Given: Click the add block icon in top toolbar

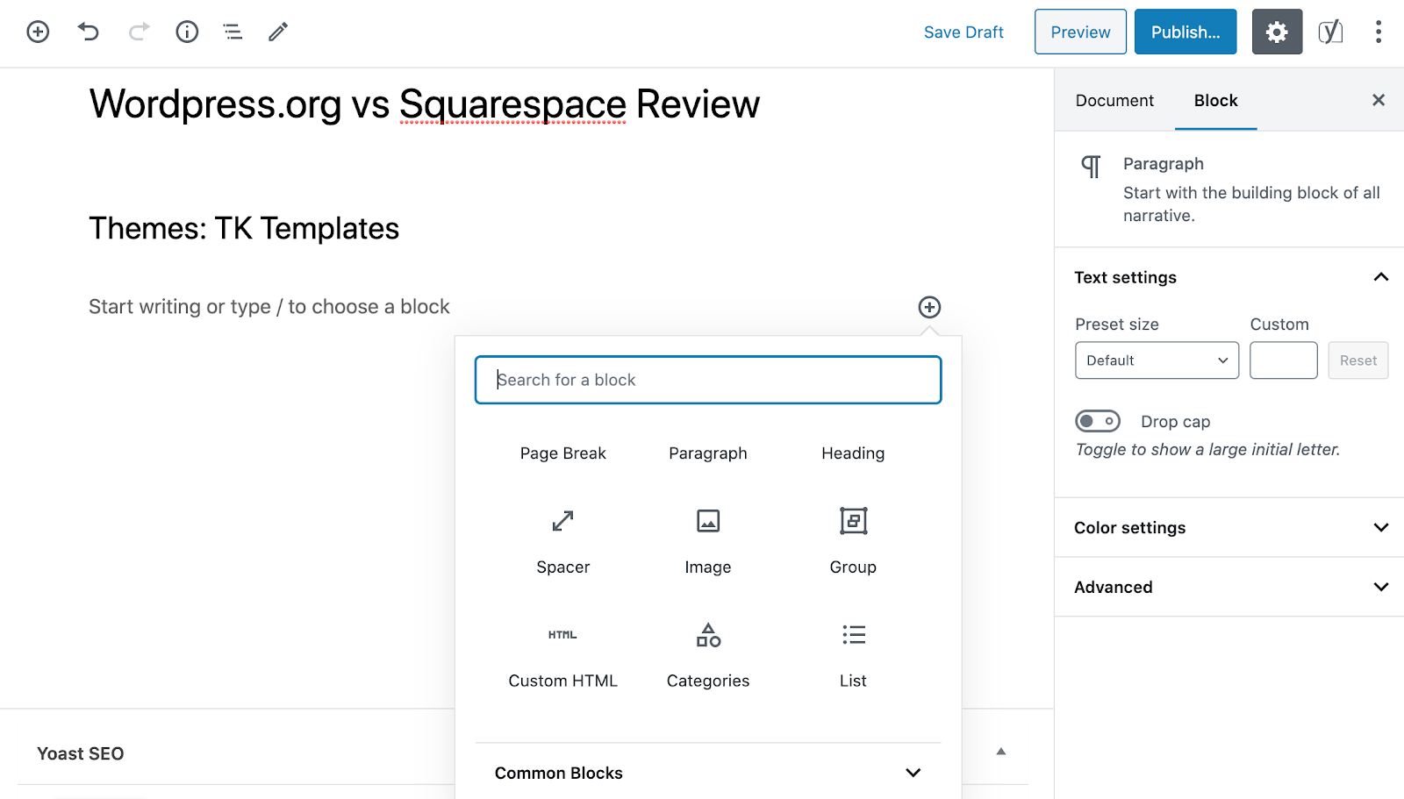Looking at the screenshot, I should (38, 32).
